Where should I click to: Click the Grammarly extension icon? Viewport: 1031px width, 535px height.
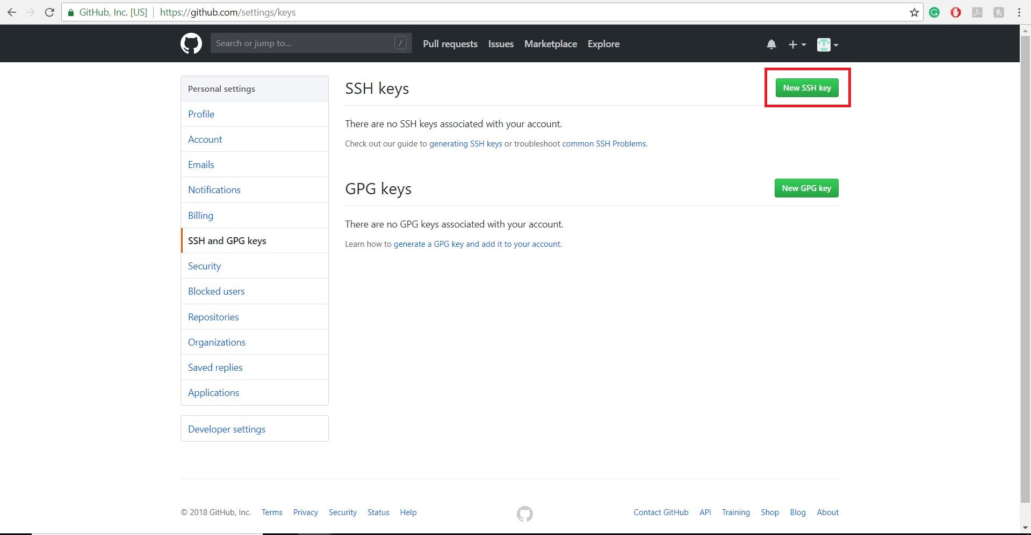pyautogui.click(x=934, y=12)
